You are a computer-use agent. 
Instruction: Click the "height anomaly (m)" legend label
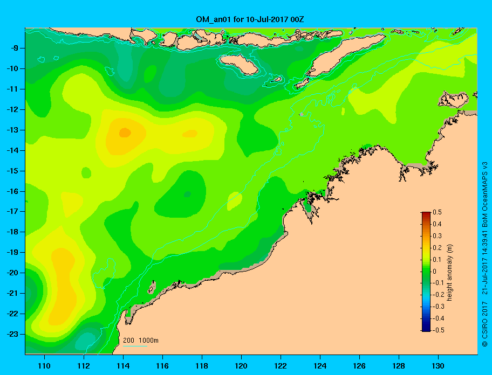click(x=449, y=272)
